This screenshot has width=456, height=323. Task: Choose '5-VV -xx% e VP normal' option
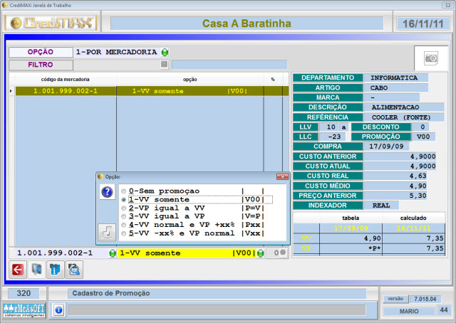tap(125, 233)
